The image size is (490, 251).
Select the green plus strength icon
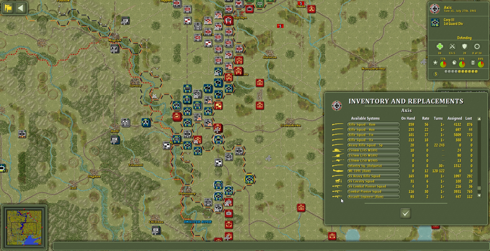(x=440, y=46)
